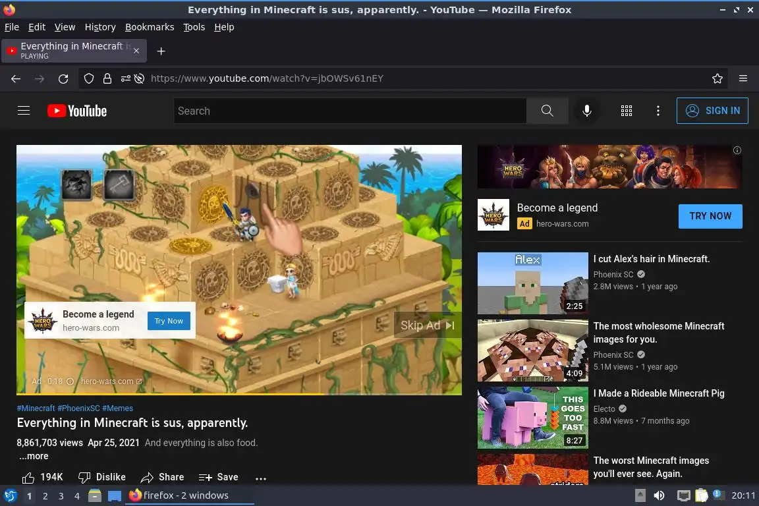
Task: Select workspace 1 on the pager
Action: (30, 496)
